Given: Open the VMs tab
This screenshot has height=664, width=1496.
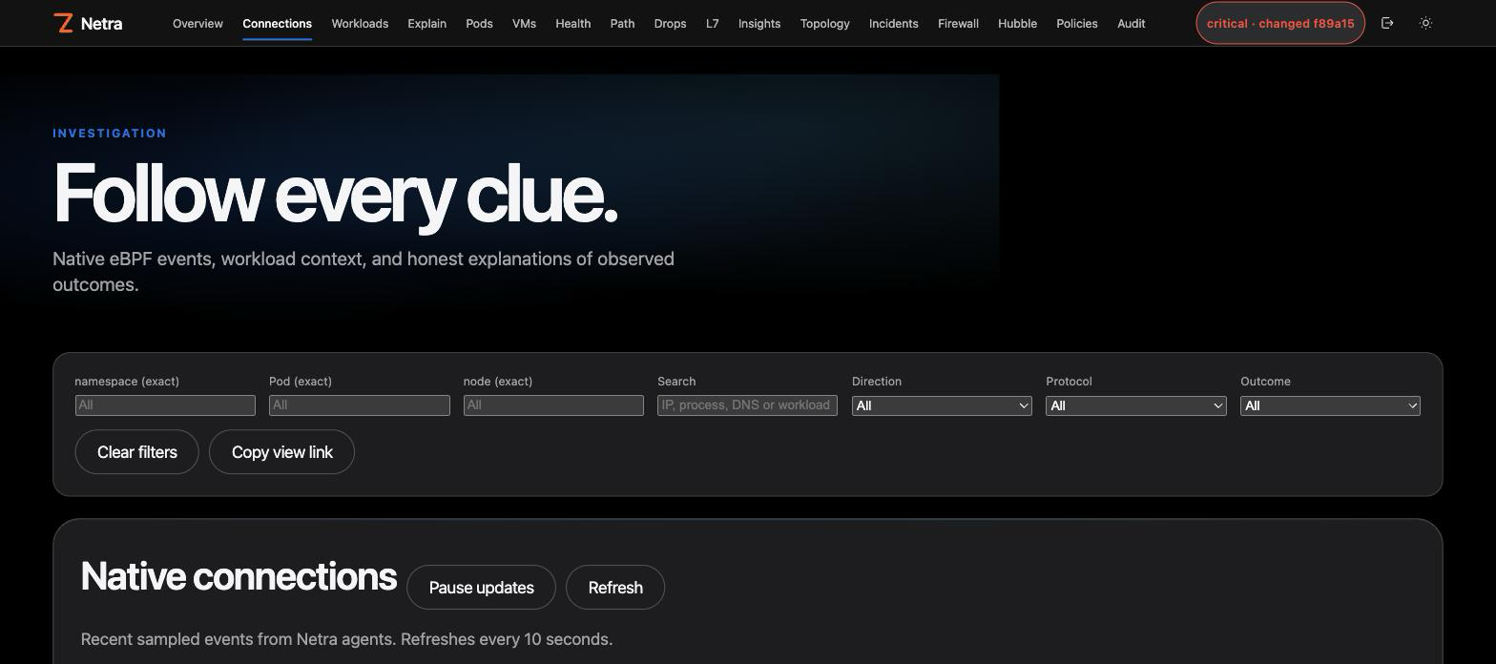Looking at the screenshot, I should coord(524,23).
